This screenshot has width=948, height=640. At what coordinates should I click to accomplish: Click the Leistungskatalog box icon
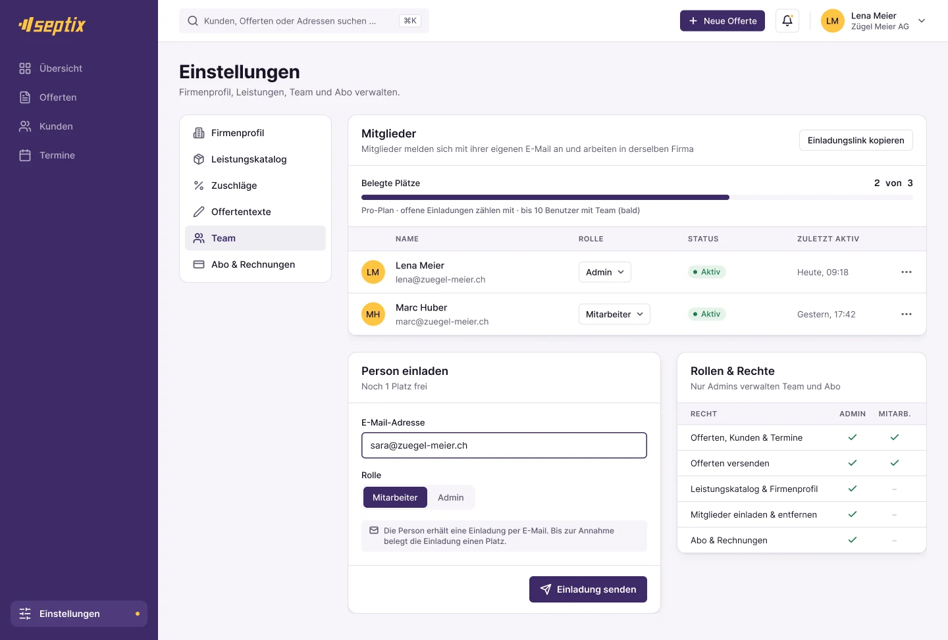(x=199, y=159)
